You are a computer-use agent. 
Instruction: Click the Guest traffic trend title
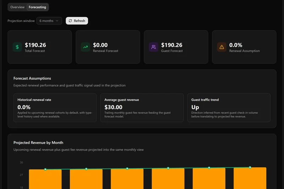(205, 100)
